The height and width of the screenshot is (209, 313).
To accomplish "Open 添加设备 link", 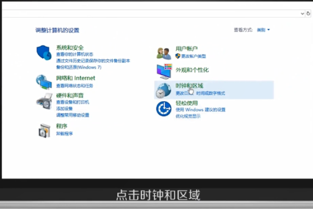I will click(x=64, y=109).
